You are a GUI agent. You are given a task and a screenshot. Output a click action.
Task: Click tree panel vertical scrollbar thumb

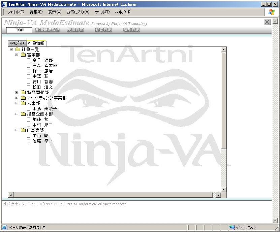click(224, 100)
